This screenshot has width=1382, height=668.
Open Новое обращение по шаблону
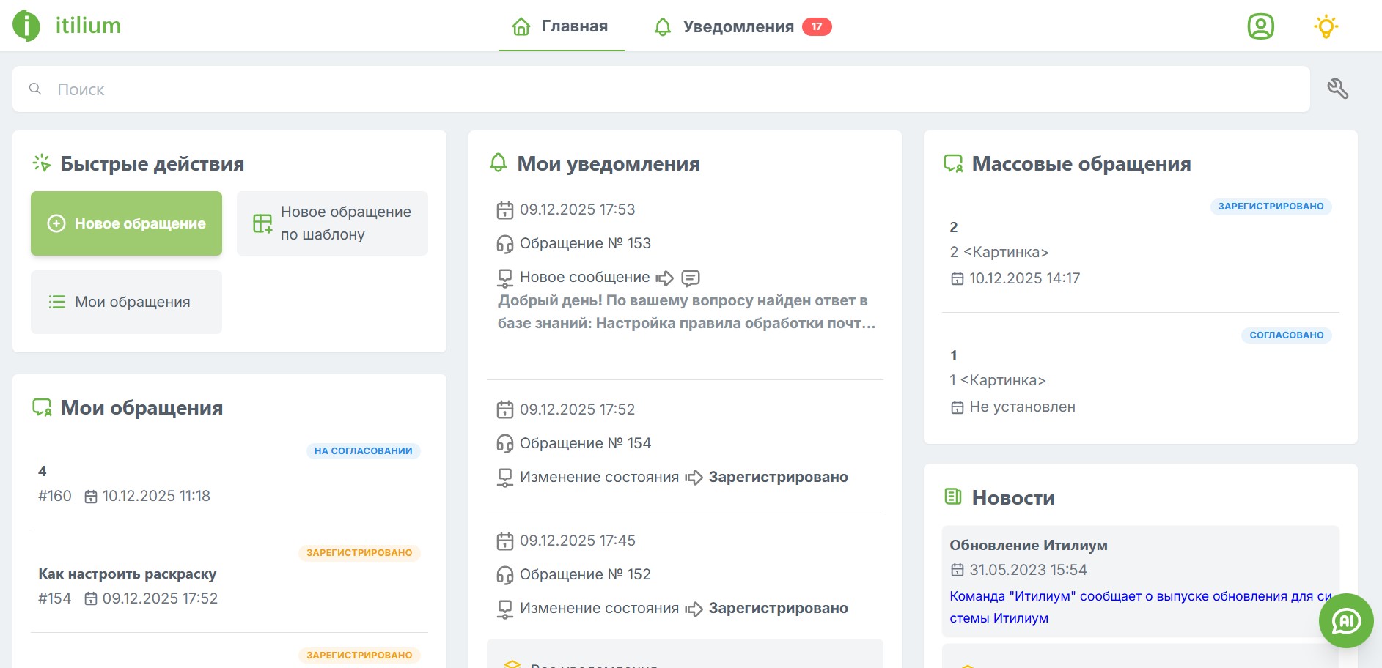point(331,223)
